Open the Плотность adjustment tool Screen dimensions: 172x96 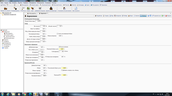pos(23,9)
